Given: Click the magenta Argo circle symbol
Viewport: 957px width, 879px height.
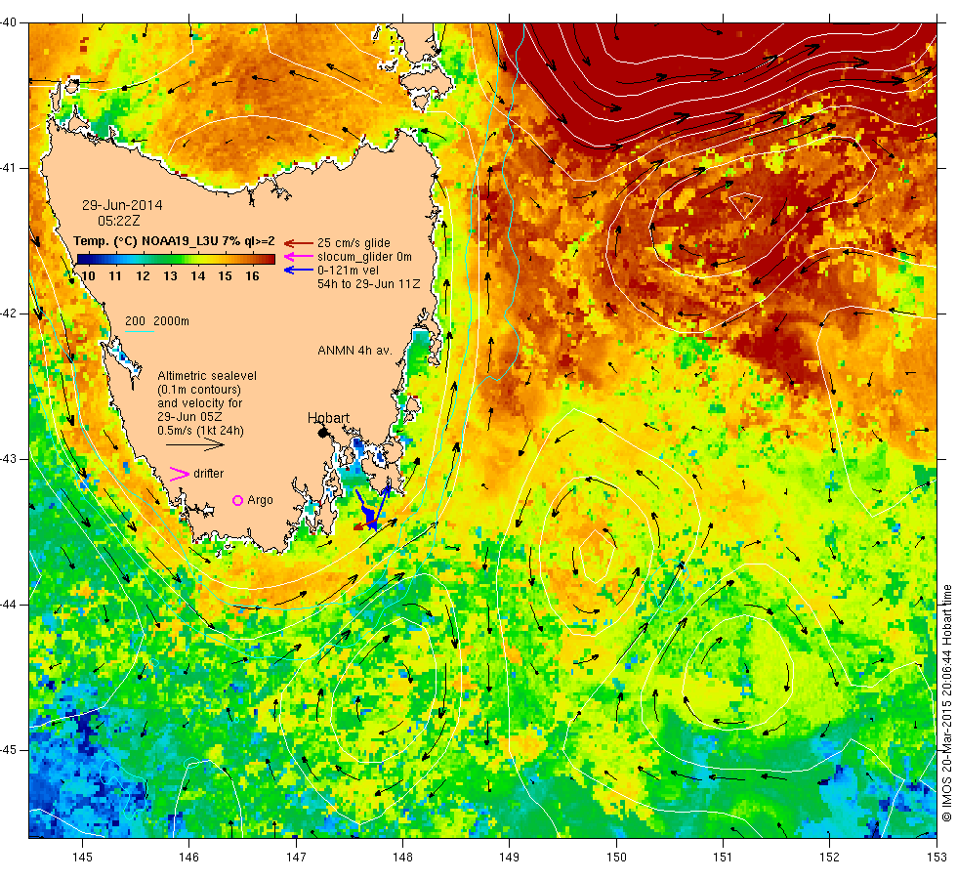Looking at the screenshot, I should [x=238, y=500].
